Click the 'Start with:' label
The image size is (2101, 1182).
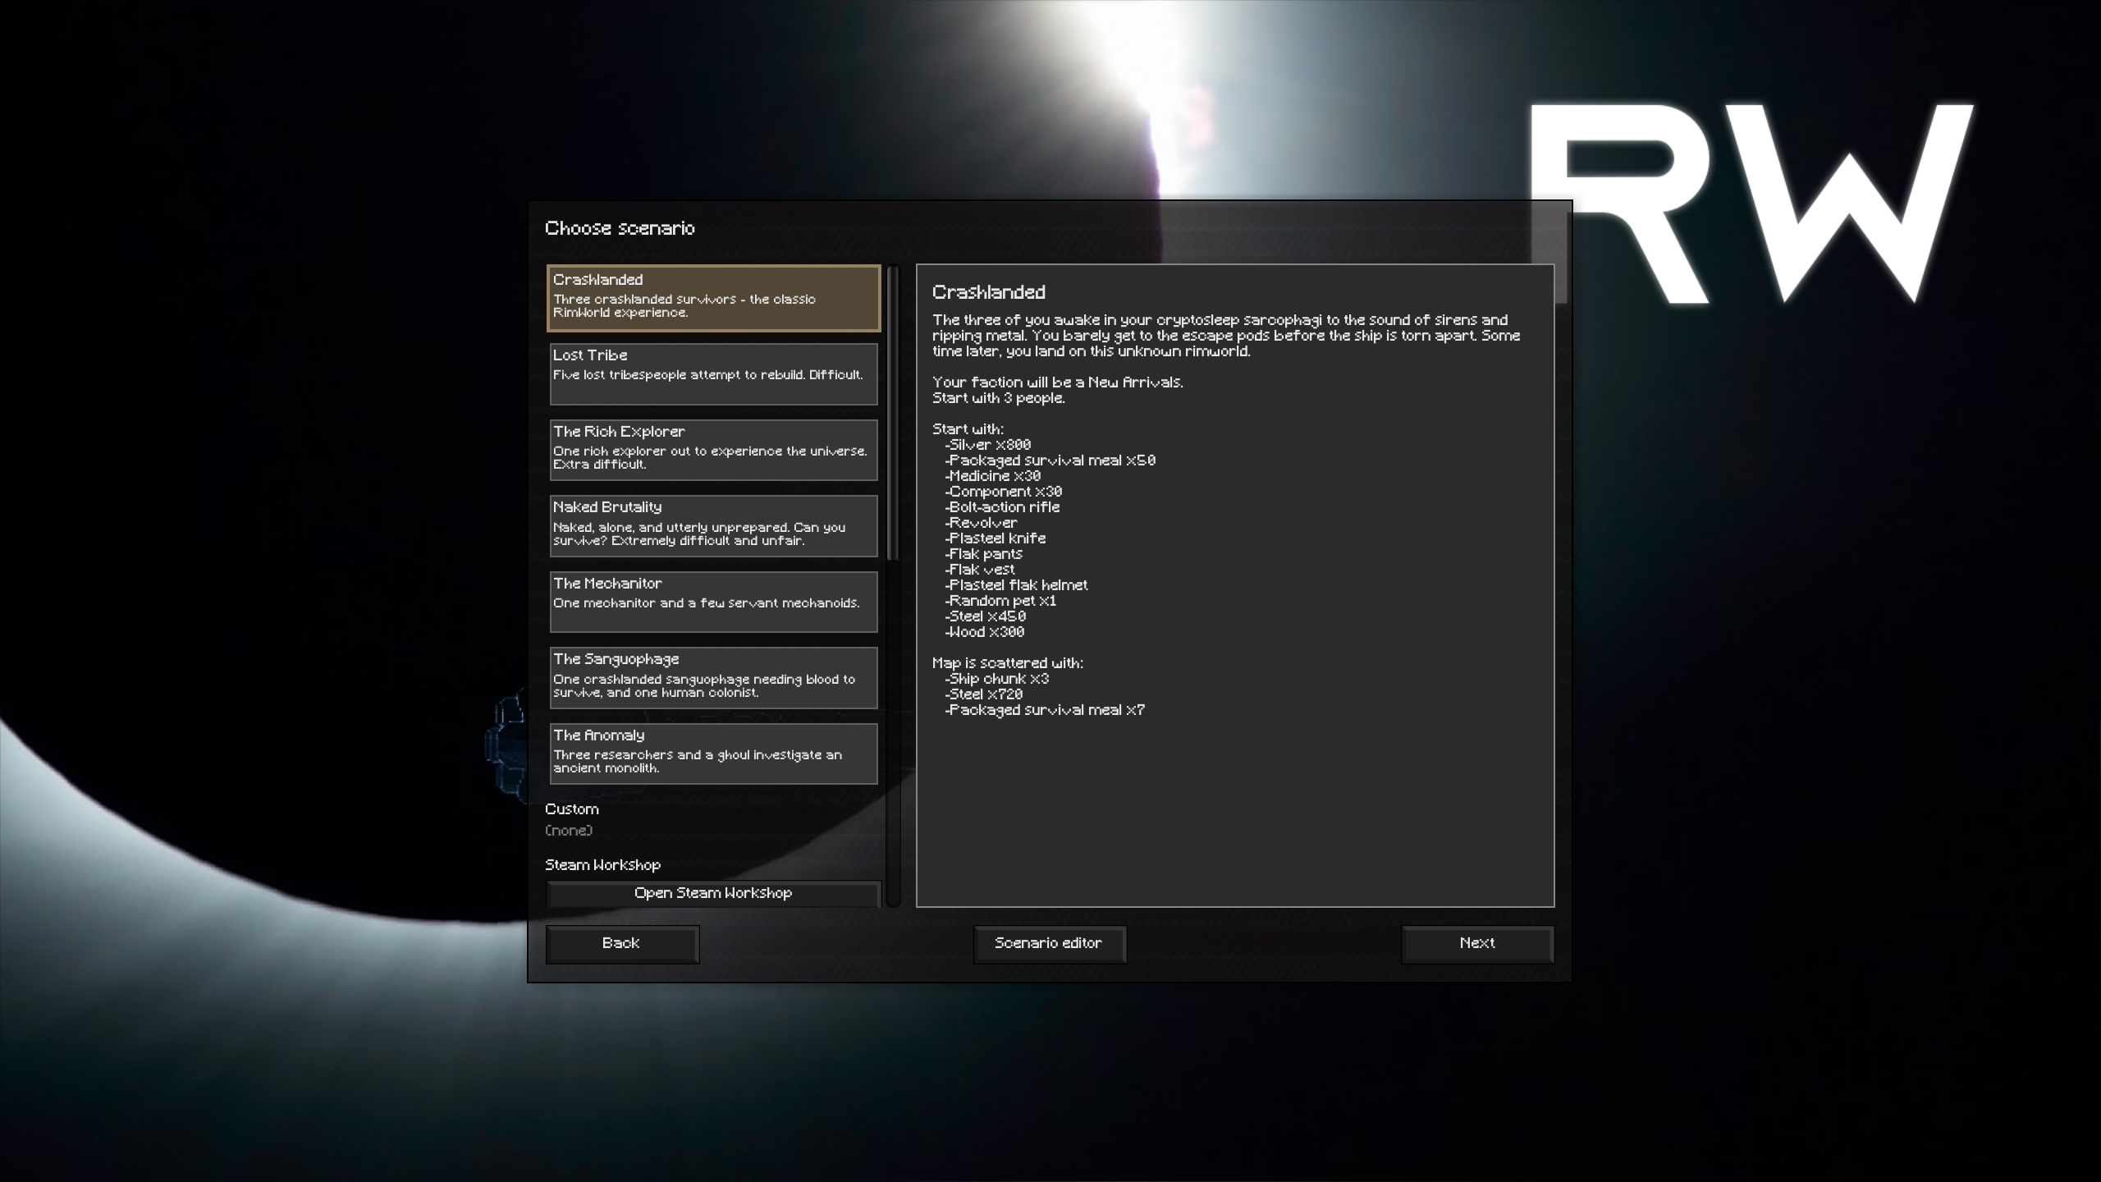968,429
